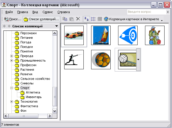Click the tree scroll left arrow
The image size is (172, 128).
pos(6,116)
